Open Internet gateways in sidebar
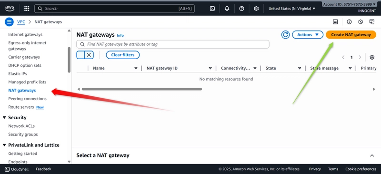The height and width of the screenshot is (174, 381). tap(25, 34)
